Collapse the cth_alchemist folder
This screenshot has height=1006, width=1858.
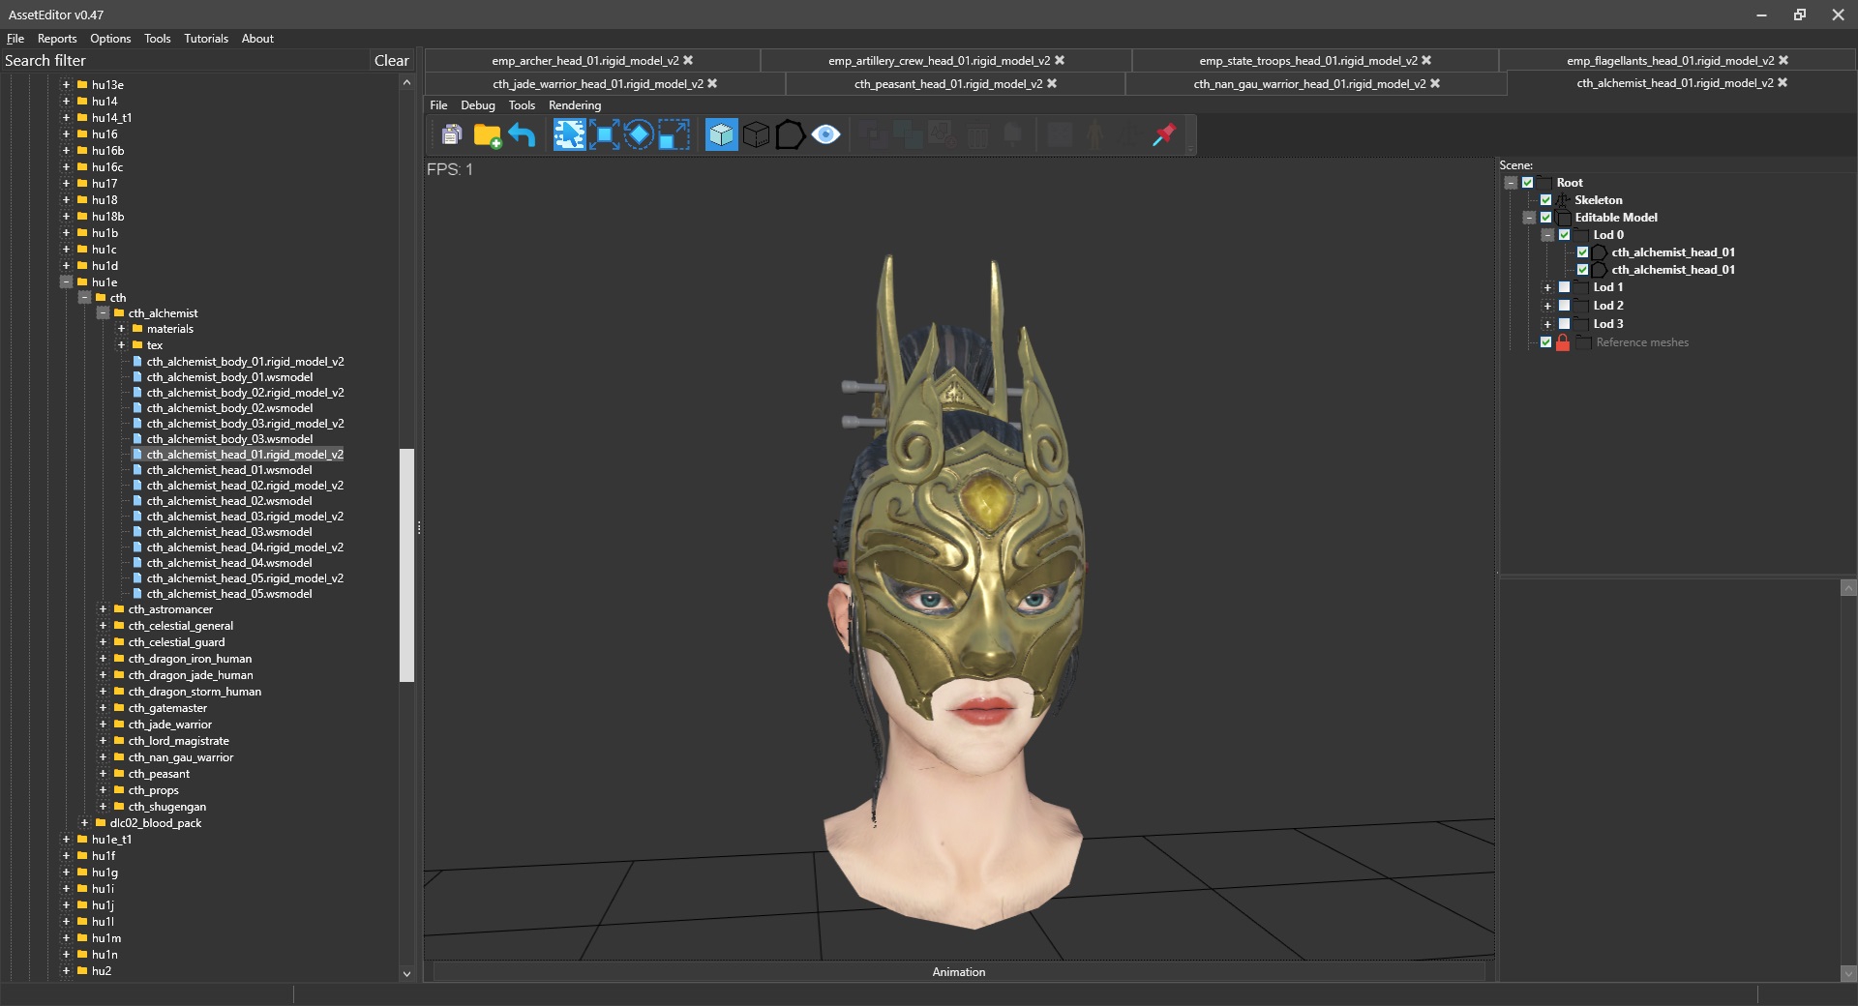(103, 313)
